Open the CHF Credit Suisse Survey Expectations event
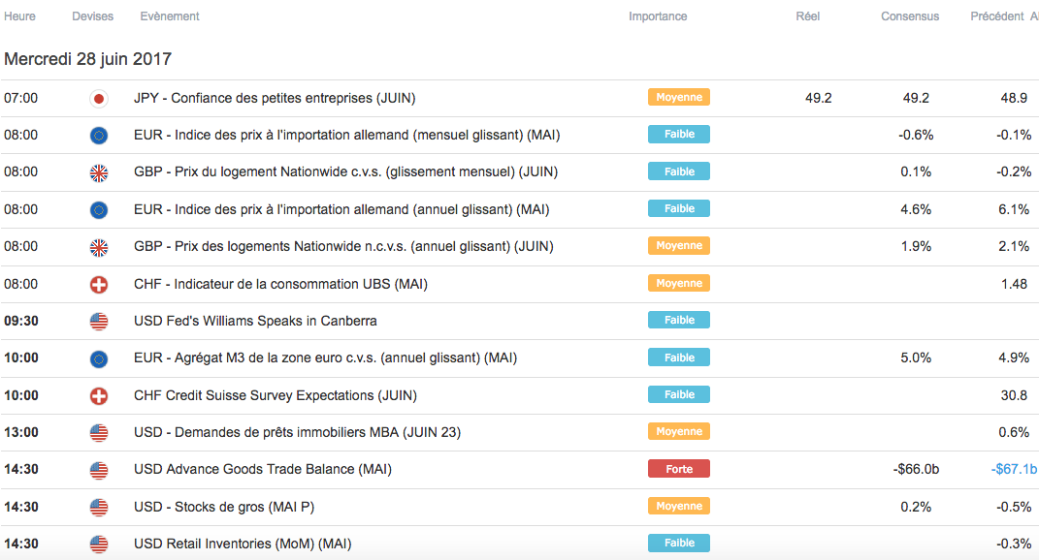The width and height of the screenshot is (1039, 560). click(x=275, y=395)
